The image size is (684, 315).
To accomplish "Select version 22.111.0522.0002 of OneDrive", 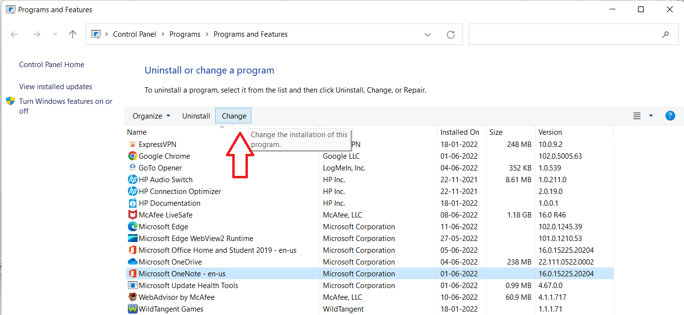I will tap(566, 262).
